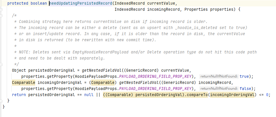Click the returnNullIfNotFound hint before true
This screenshot has height=117, width=276.
219,77
